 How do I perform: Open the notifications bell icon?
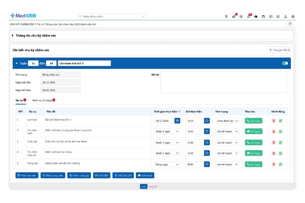point(248,17)
